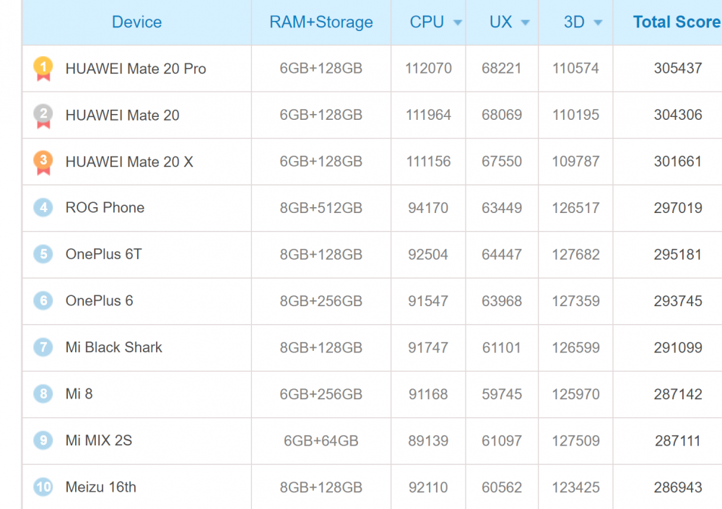
Task: Click CPU score 111156 for Mate 20 X
Action: 428,161
